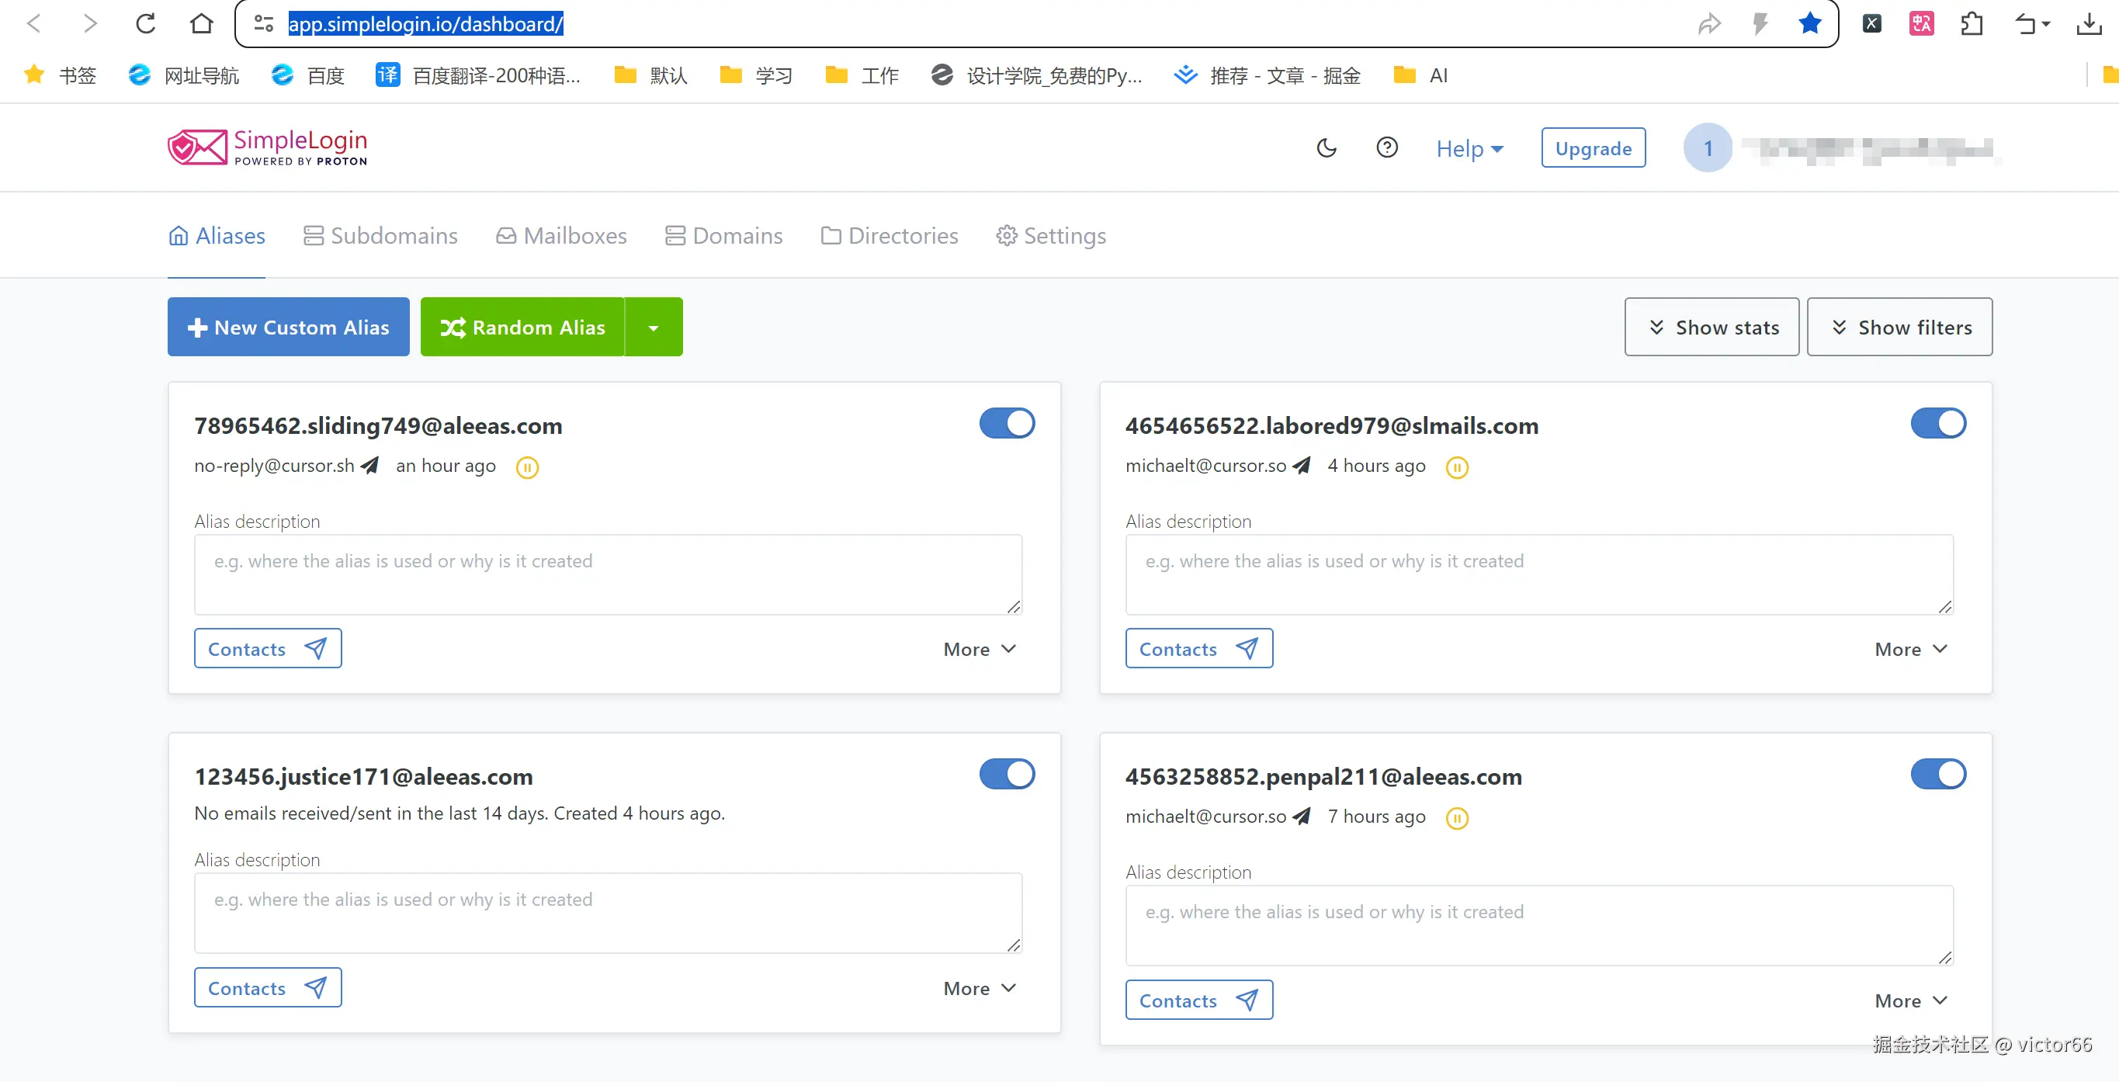The height and width of the screenshot is (1082, 2119).
Task: Click description field for 123456.justice171 alias
Action: (607, 913)
